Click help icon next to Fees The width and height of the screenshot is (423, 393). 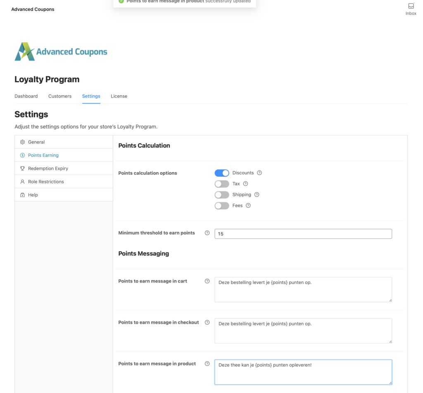[x=248, y=205]
